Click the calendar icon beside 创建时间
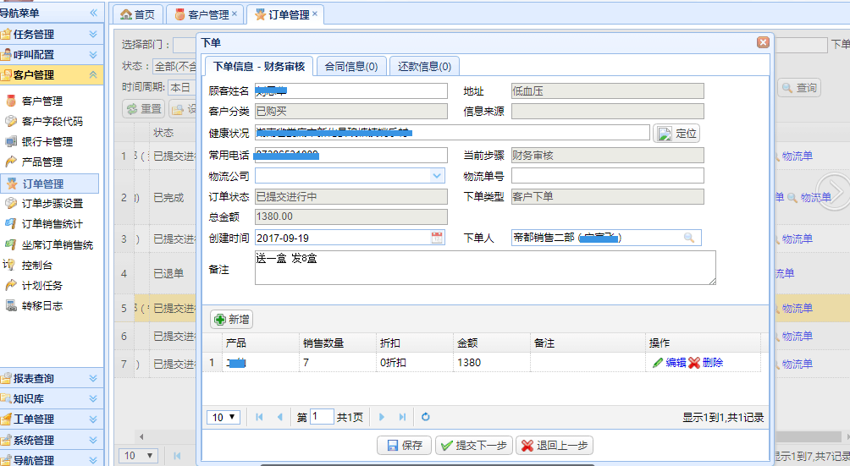The image size is (850, 466). [437, 238]
